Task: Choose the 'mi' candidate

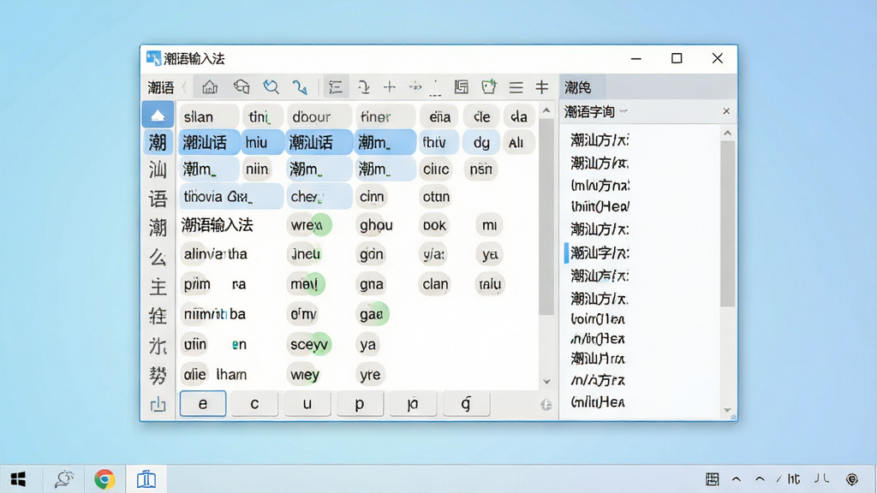Action: tap(489, 225)
